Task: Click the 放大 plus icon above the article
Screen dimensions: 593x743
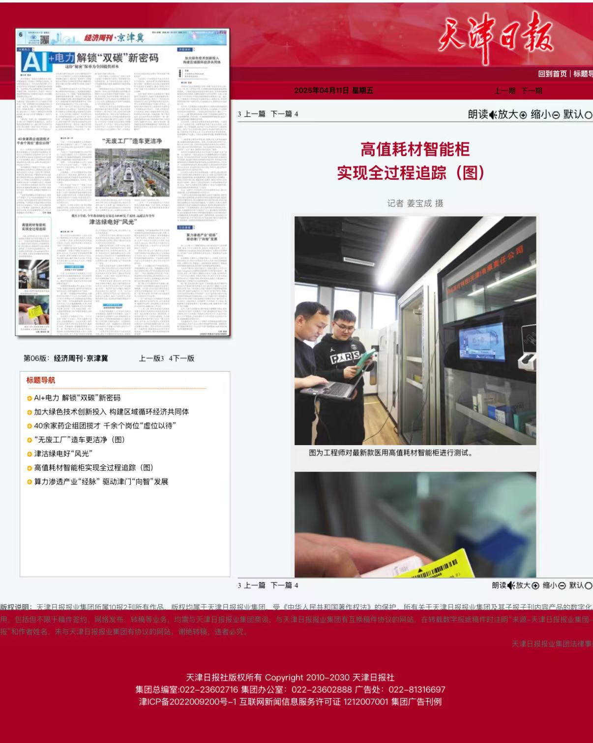Action: tap(523, 115)
